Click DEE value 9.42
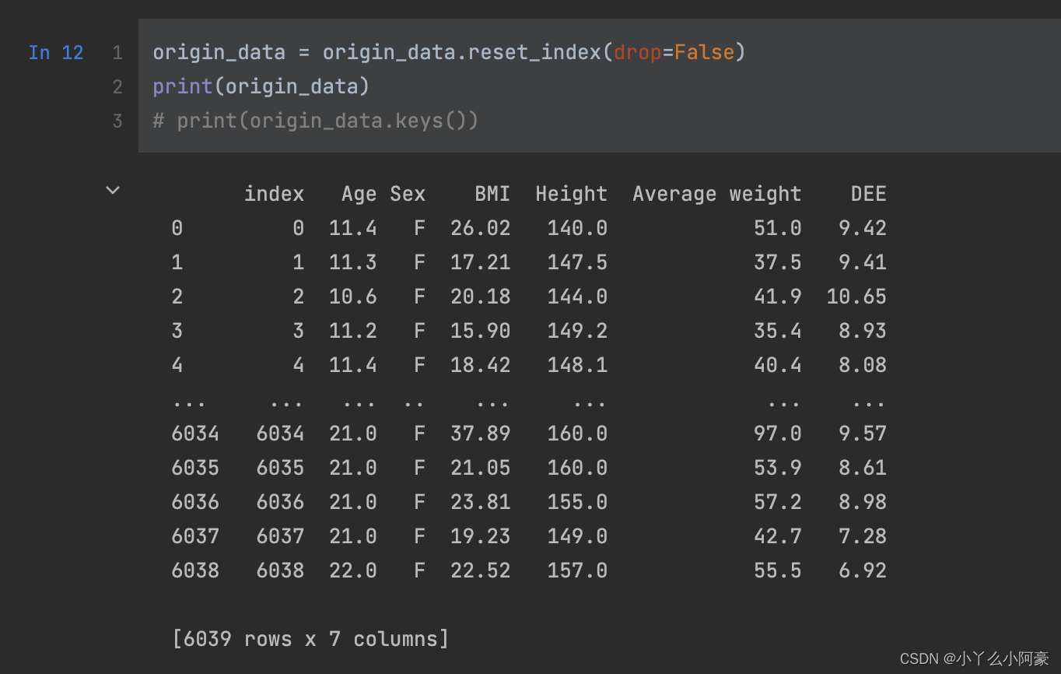1061x674 pixels. pyautogui.click(x=863, y=228)
